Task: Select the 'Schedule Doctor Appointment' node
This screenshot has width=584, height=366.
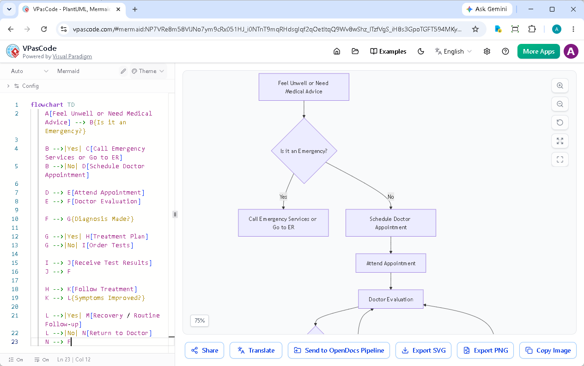Action: [x=391, y=223]
